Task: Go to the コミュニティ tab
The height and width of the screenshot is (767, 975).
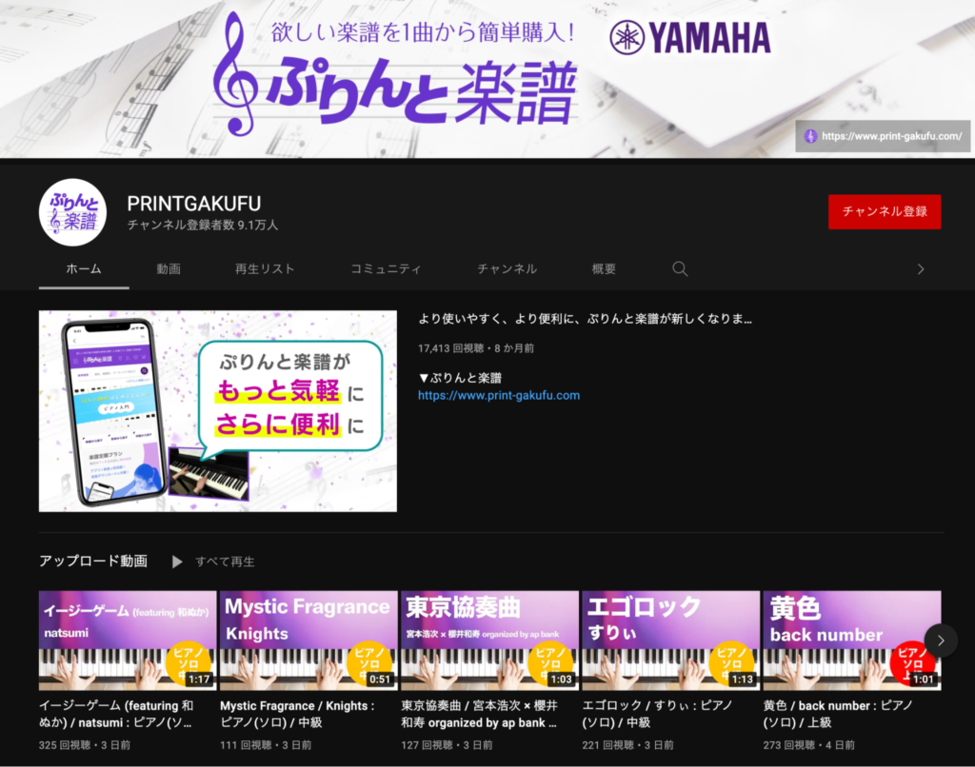Action: point(386,269)
